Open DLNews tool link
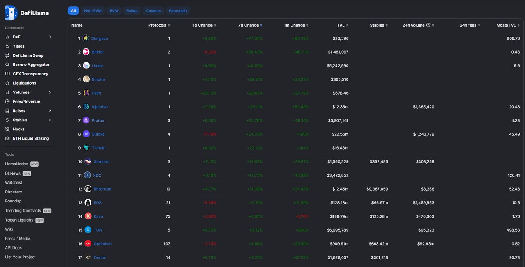This screenshot has width=525, height=267. (13, 173)
